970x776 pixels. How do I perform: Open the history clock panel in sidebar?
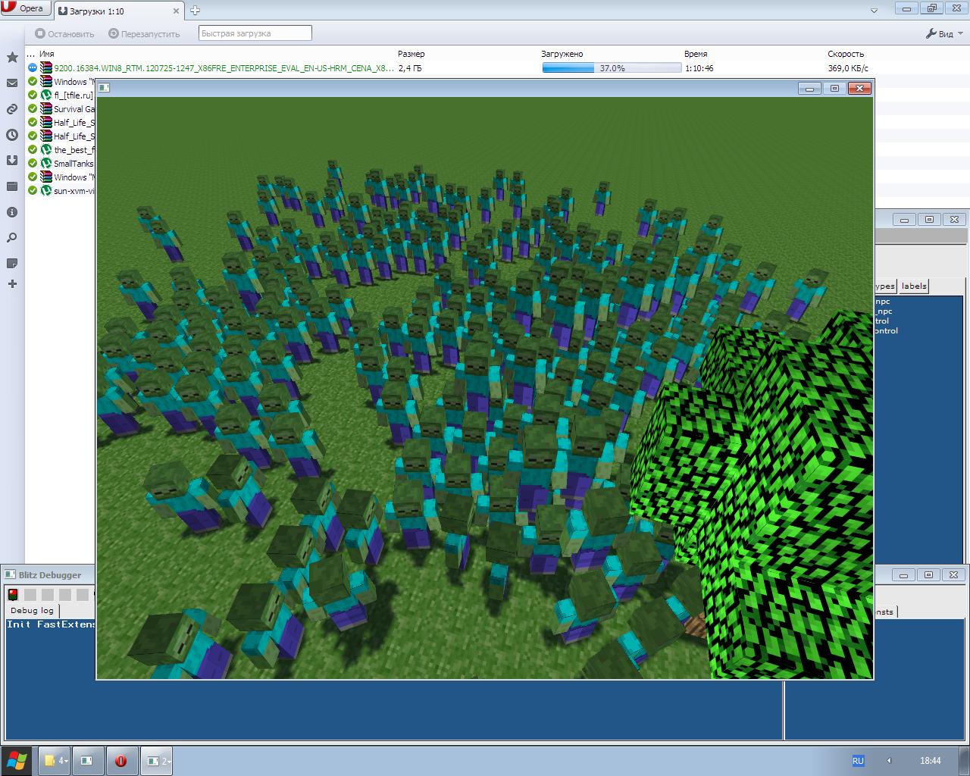[x=12, y=135]
